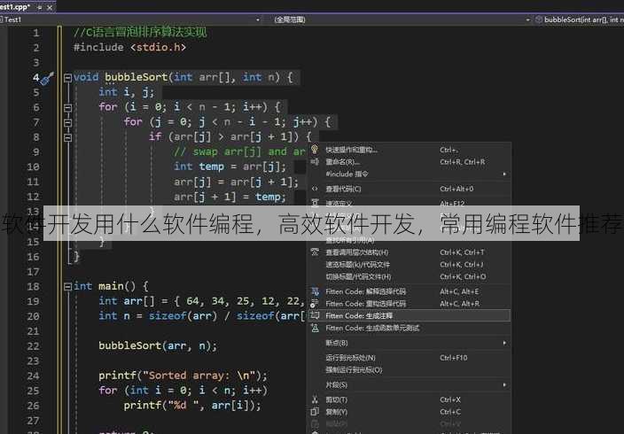This screenshot has height=434, width=624.
Task: Collapse the main function at line 18
Action: (x=67, y=286)
